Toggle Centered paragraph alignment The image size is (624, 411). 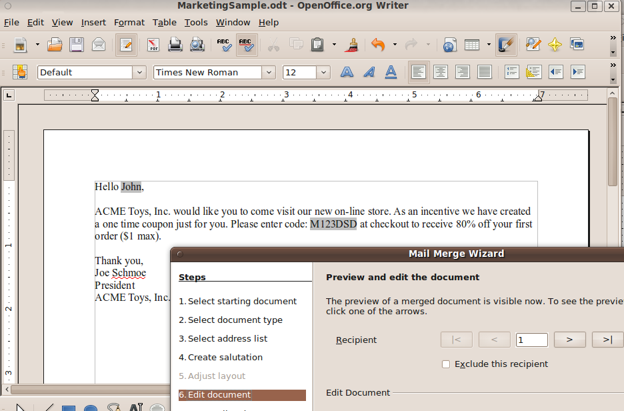(441, 73)
